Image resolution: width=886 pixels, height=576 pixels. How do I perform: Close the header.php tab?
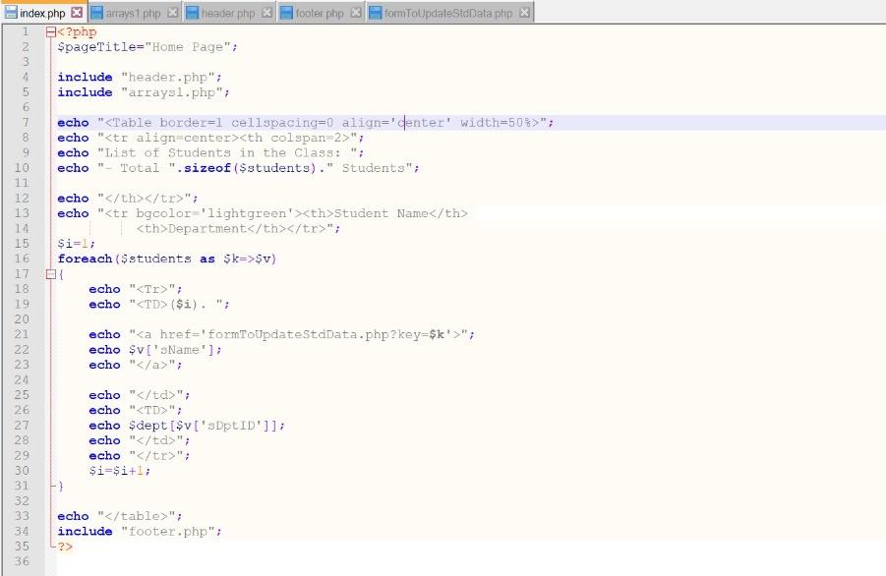(266, 13)
